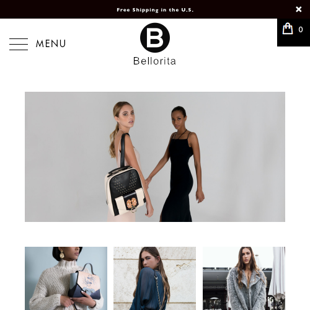
Task: Open the gray fur coat model thumbnail
Action: (x=244, y=278)
